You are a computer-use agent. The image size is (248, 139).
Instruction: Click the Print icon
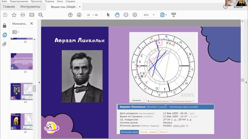(23, 15)
